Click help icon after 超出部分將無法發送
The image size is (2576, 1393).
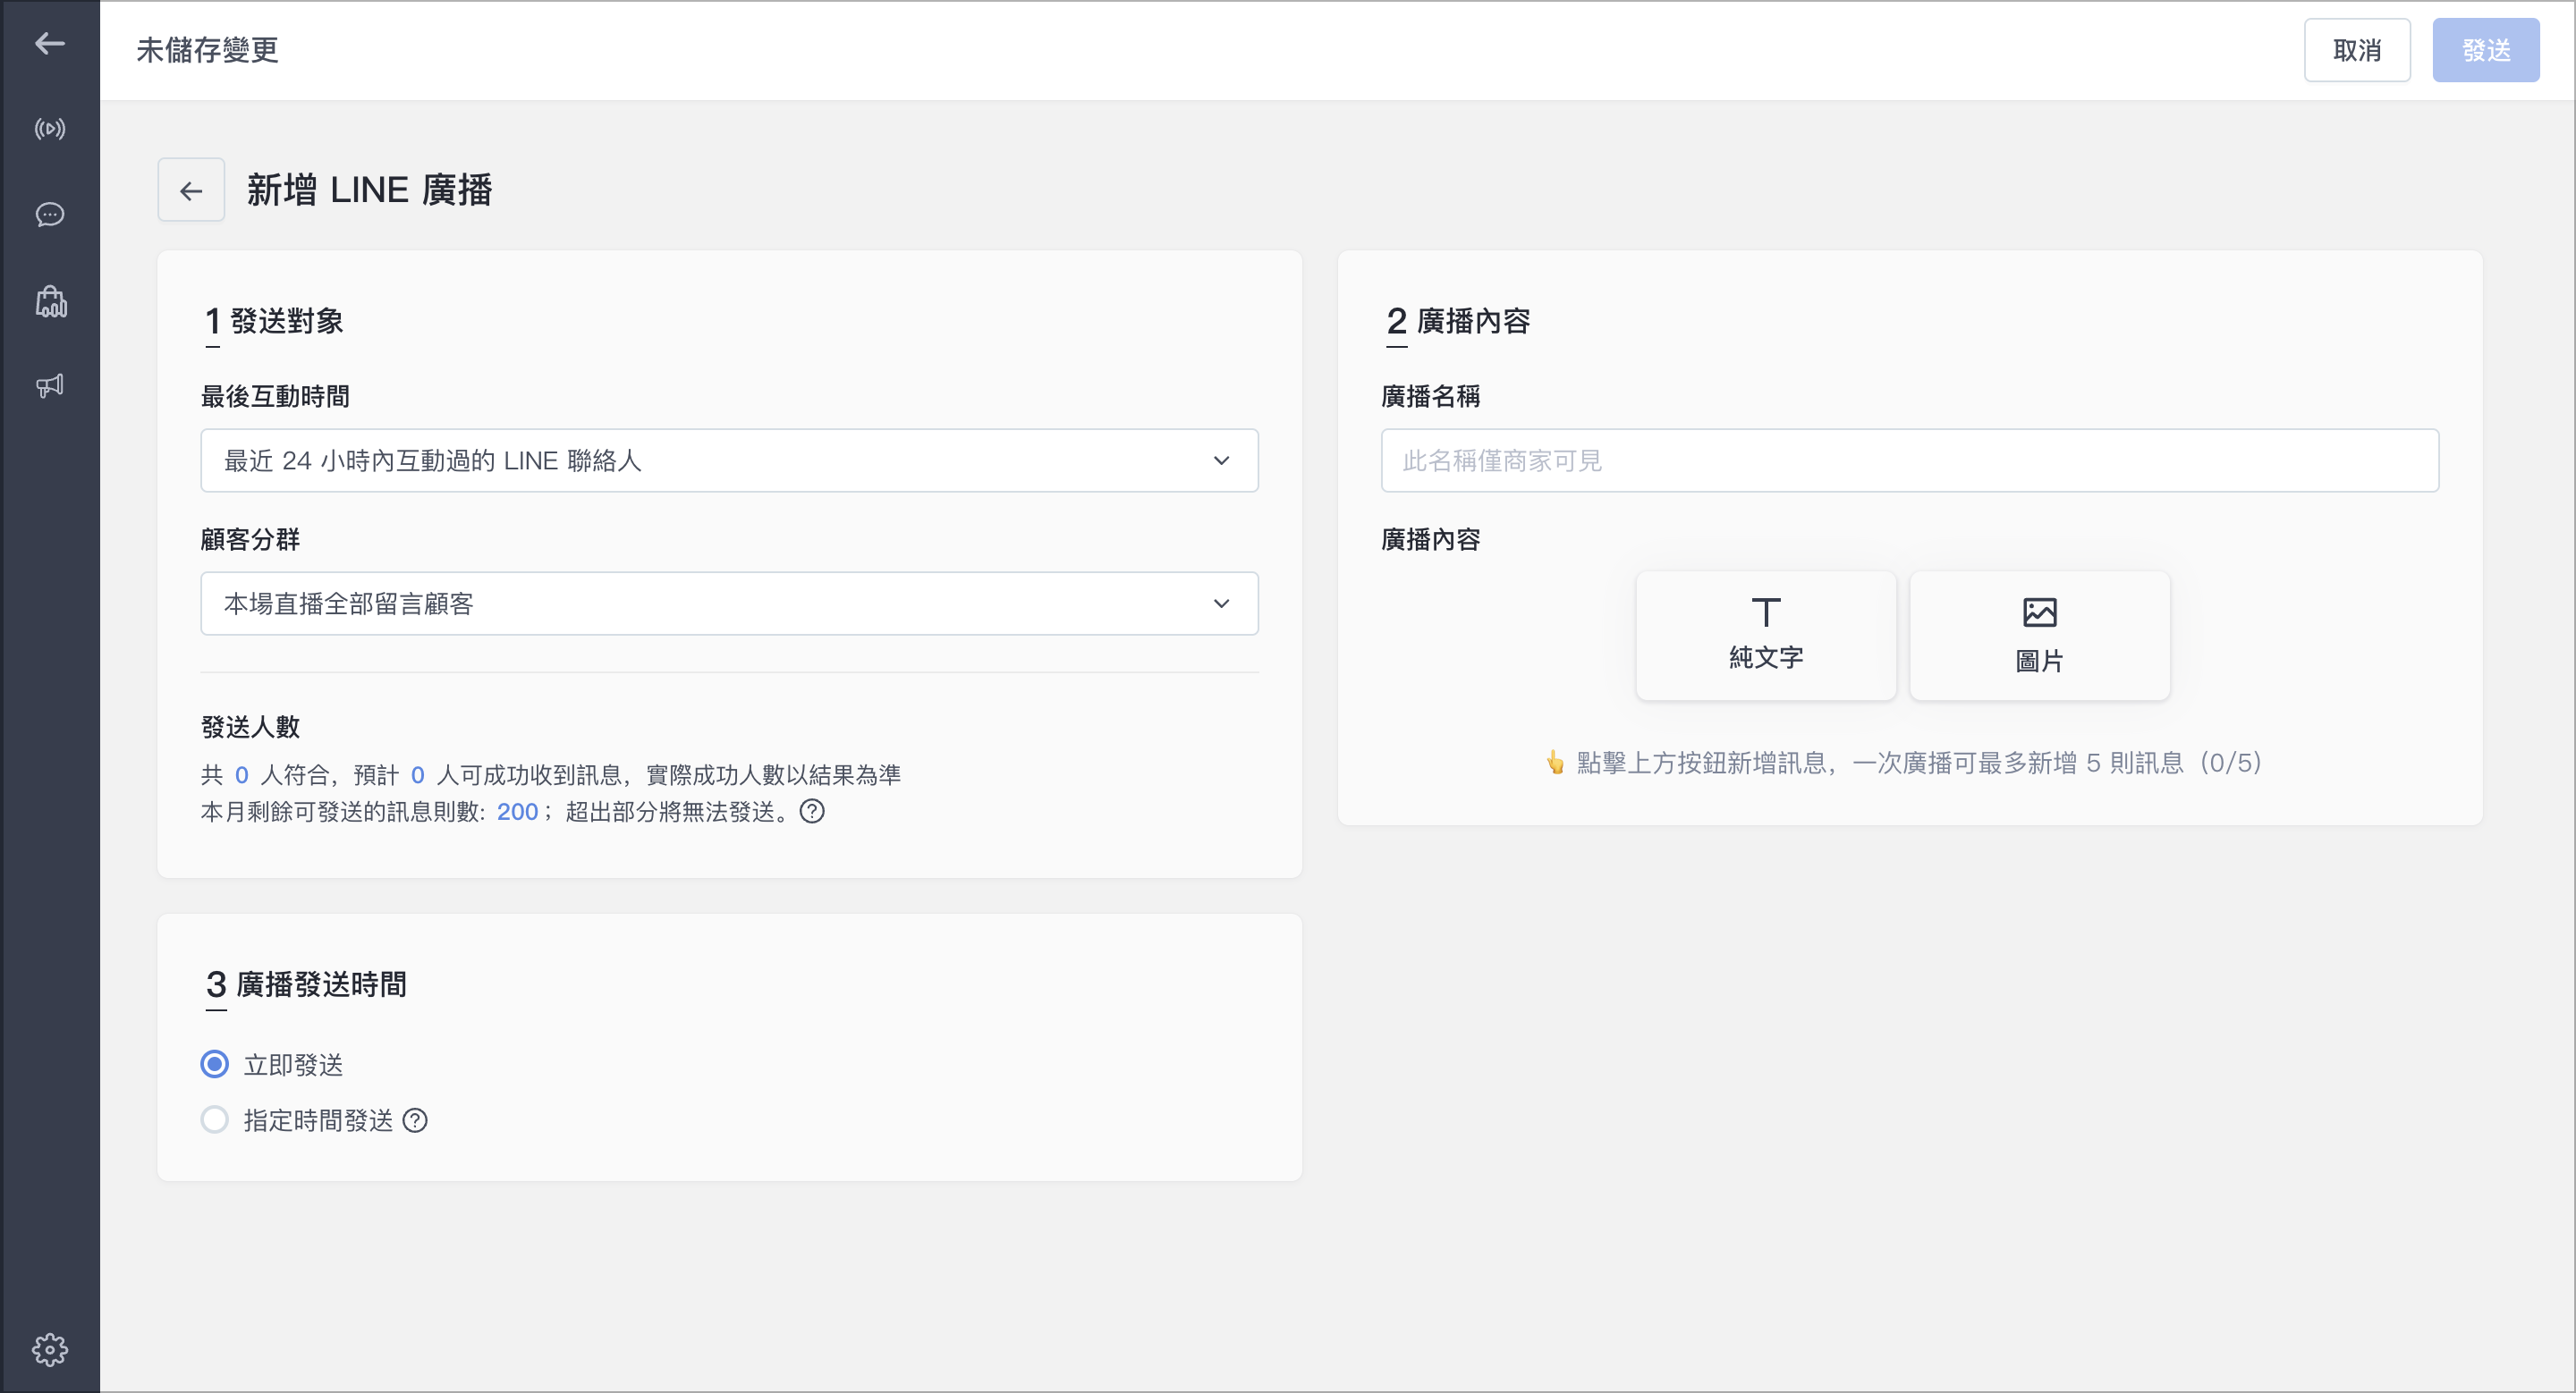coord(812,812)
